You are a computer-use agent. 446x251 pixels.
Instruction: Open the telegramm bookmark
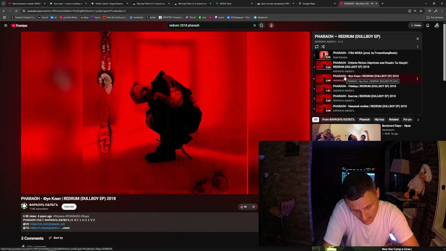click(261, 17)
